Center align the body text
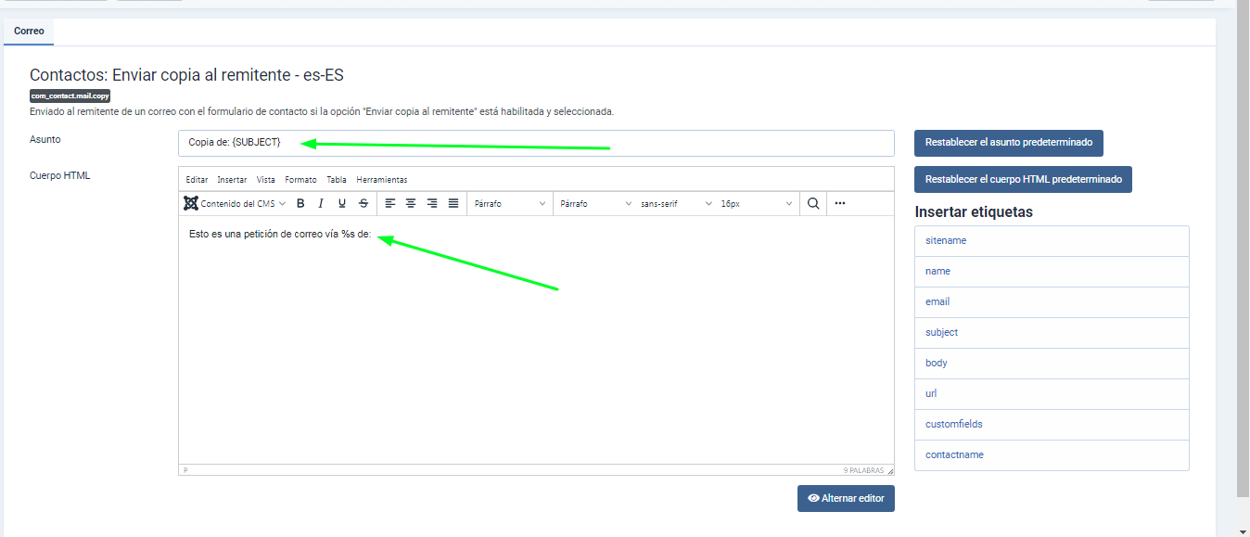1250x537 pixels. pos(411,203)
